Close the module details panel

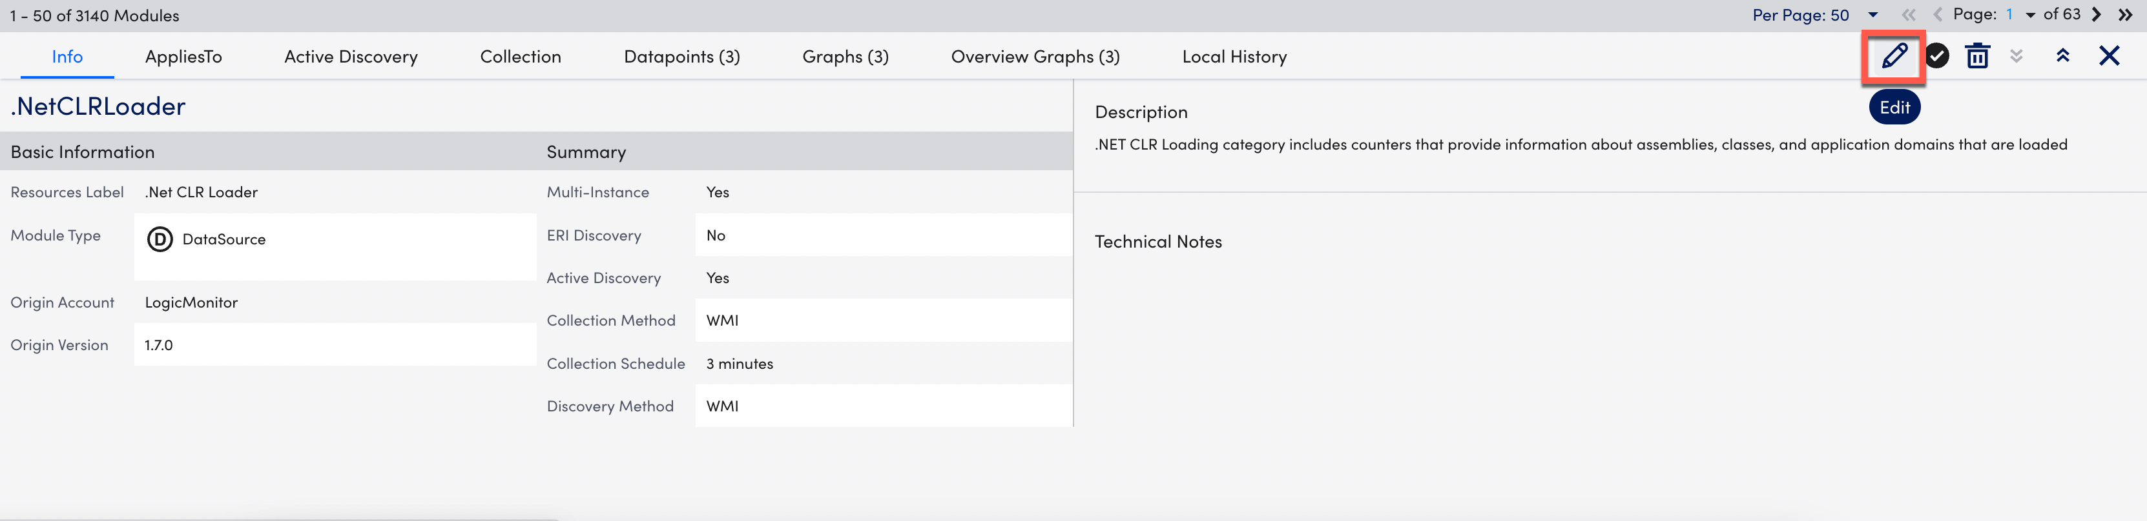(2110, 55)
